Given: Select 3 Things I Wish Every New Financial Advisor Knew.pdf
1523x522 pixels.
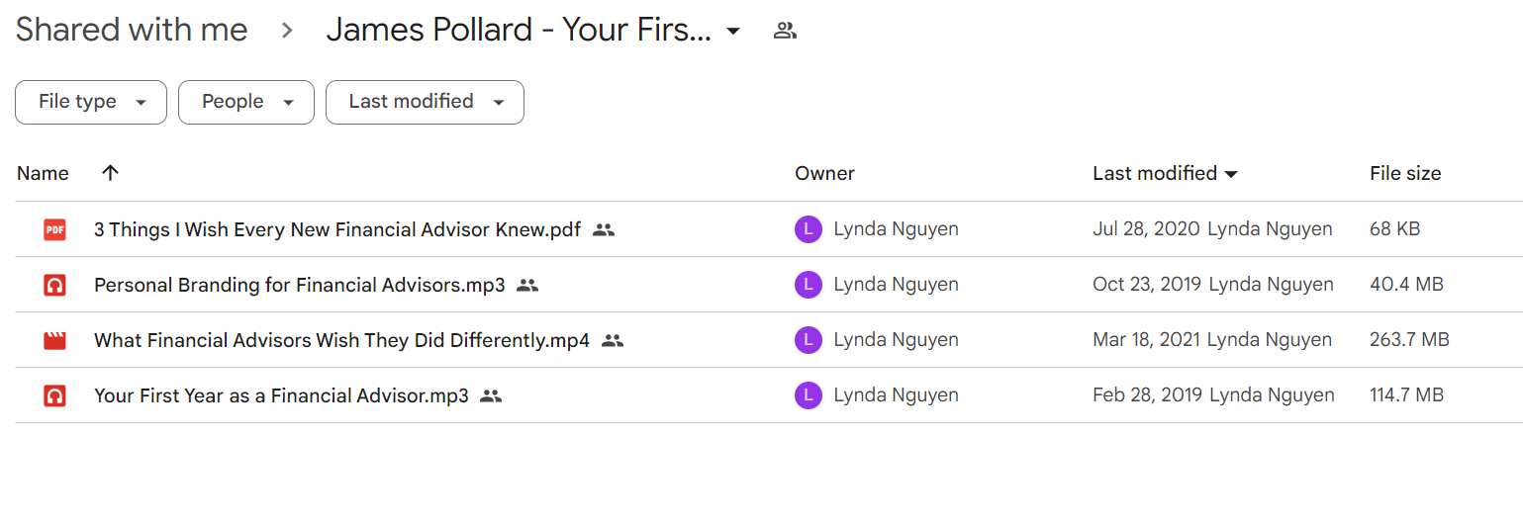Looking at the screenshot, I should (x=337, y=229).
